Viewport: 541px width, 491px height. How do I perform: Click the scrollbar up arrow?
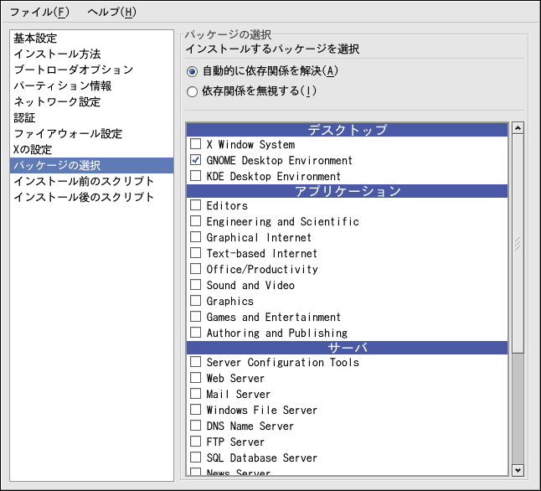pos(518,128)
